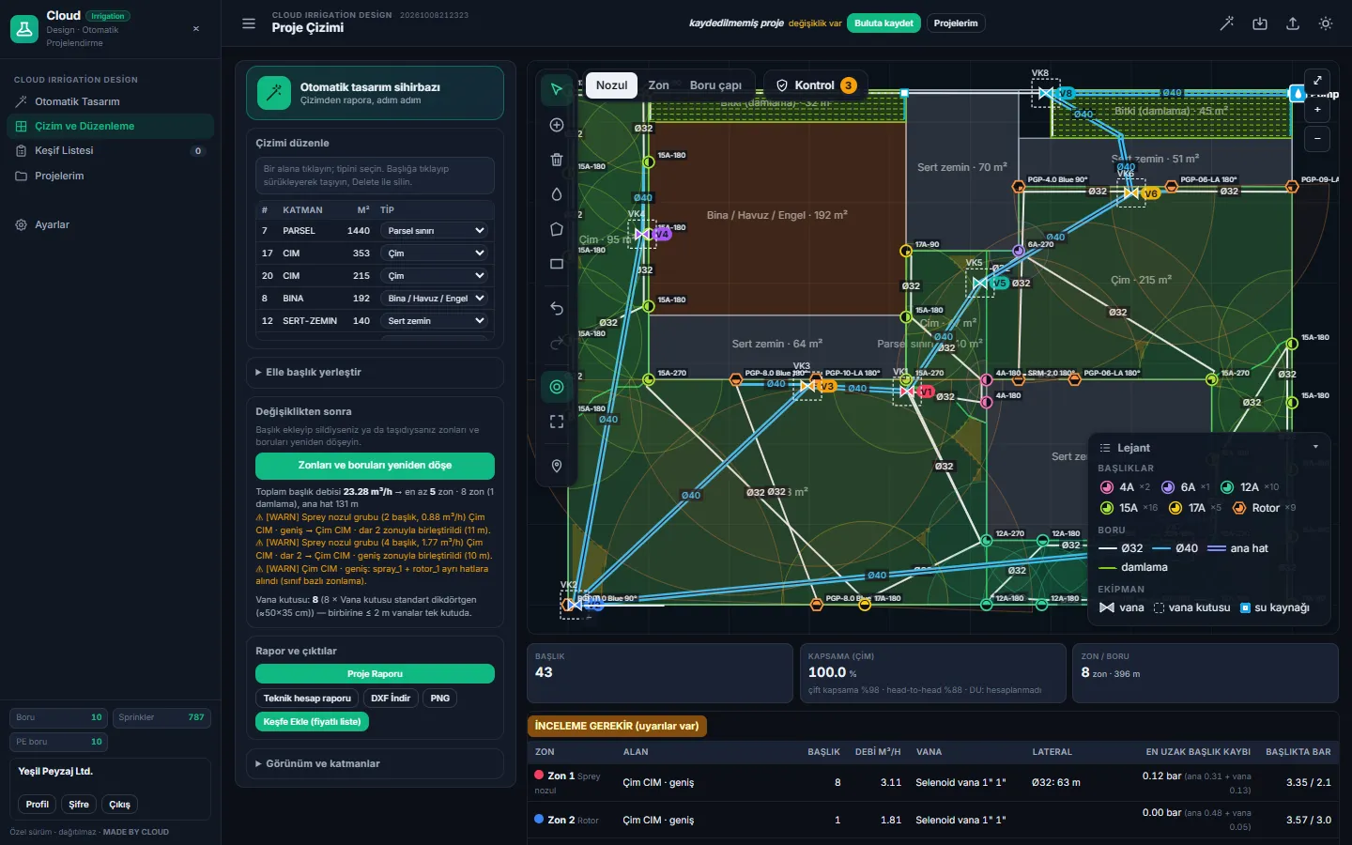Open the type dropdown for PARSEL row
This screenshot has width=1352, height=845.
pyautogui.click(x=436, y=231)
